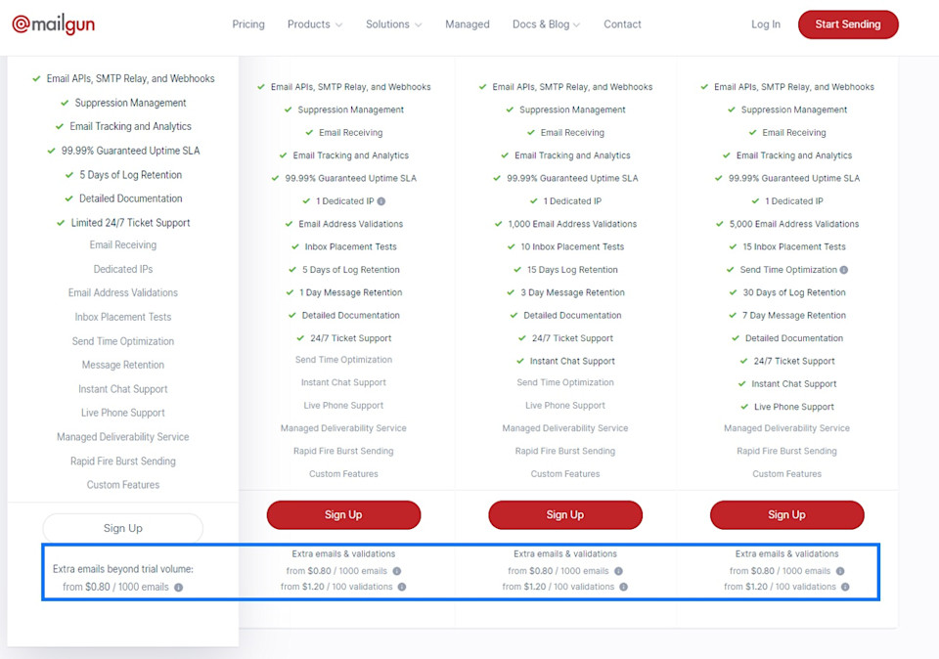This screenshot has width=939, height=659.
Task: Expand the Products dropdown menu
Action: point(314,24)
